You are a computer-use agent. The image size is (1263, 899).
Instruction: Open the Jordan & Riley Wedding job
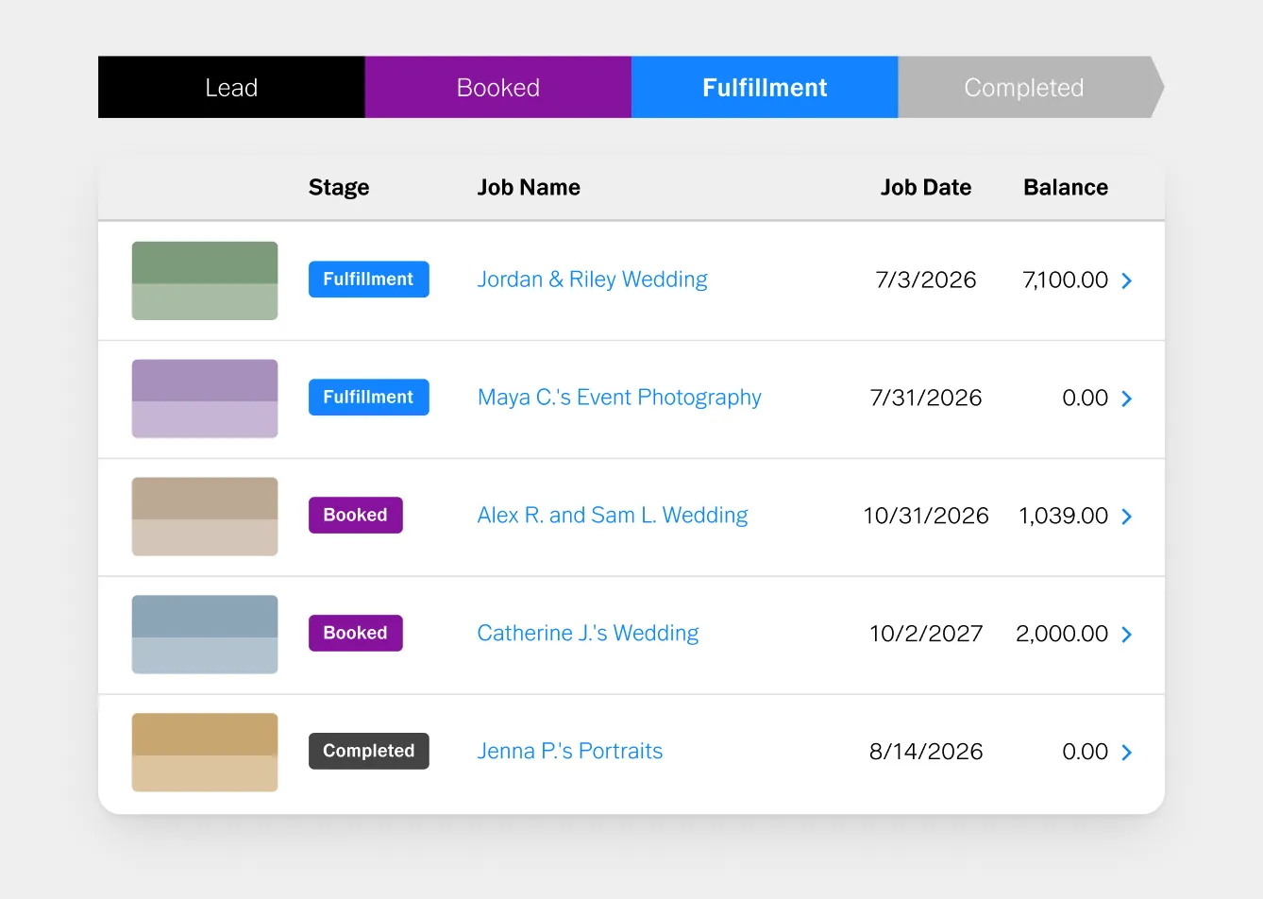pyautogui.click(x=592, y=280)
